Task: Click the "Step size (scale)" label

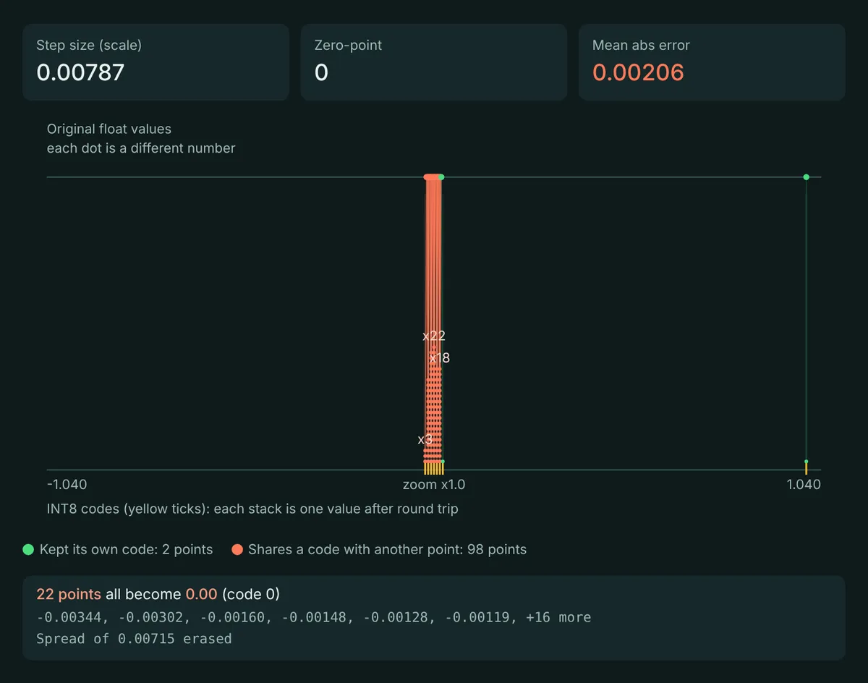Action: (x=89, y=45)
